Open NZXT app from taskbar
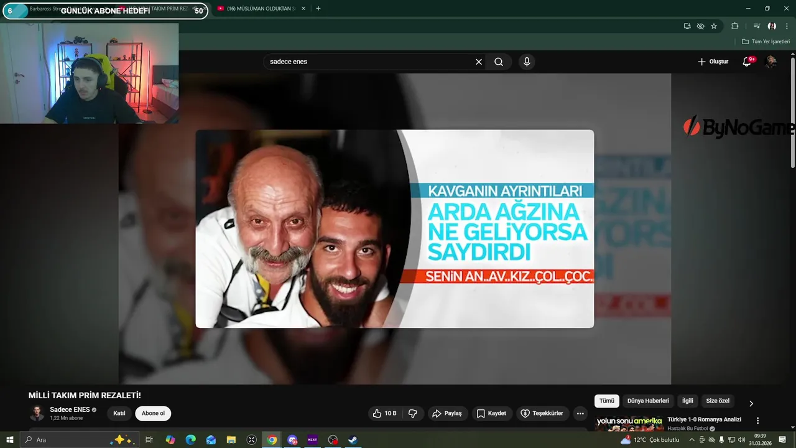The height and width of the screenshot is (448, 796). pyautogui.click(x=312, y=440)
